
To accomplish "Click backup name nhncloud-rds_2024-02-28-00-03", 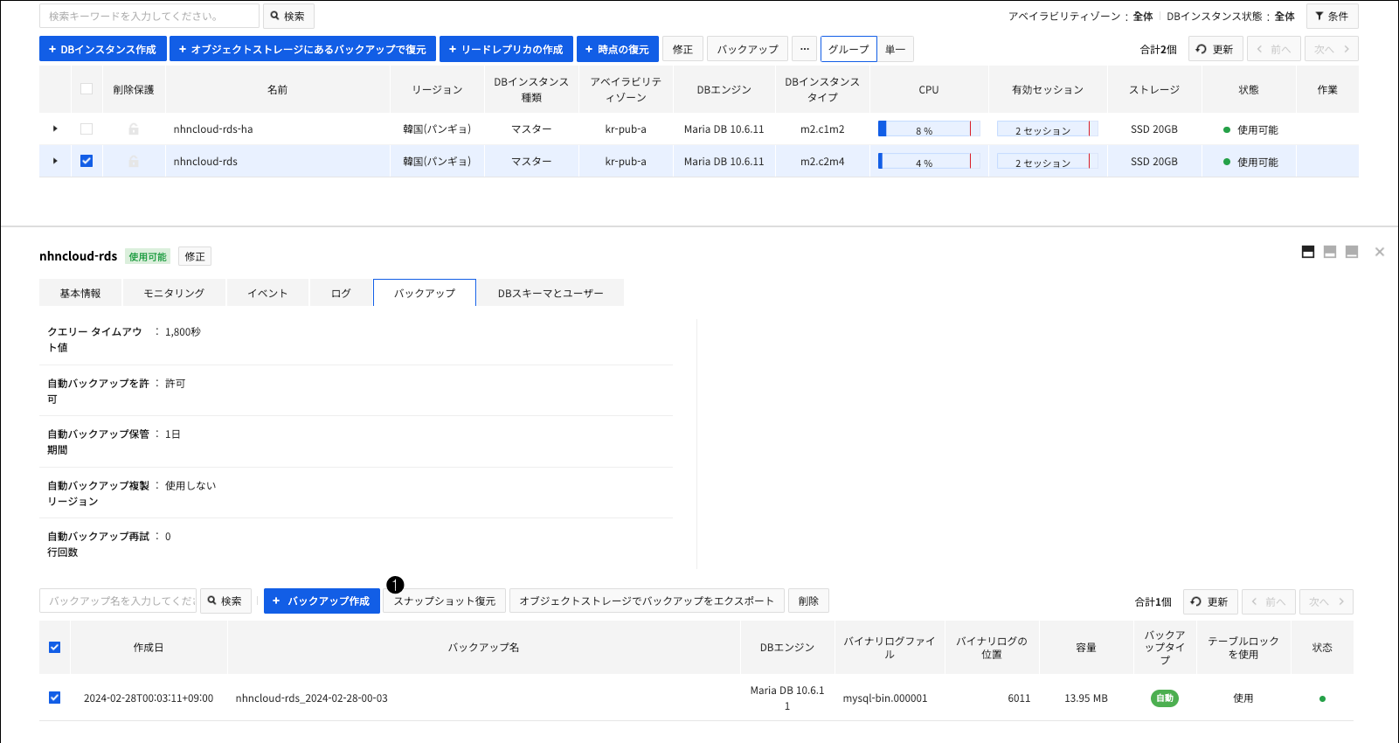I will pyautogui.click(x=311, y=698).
